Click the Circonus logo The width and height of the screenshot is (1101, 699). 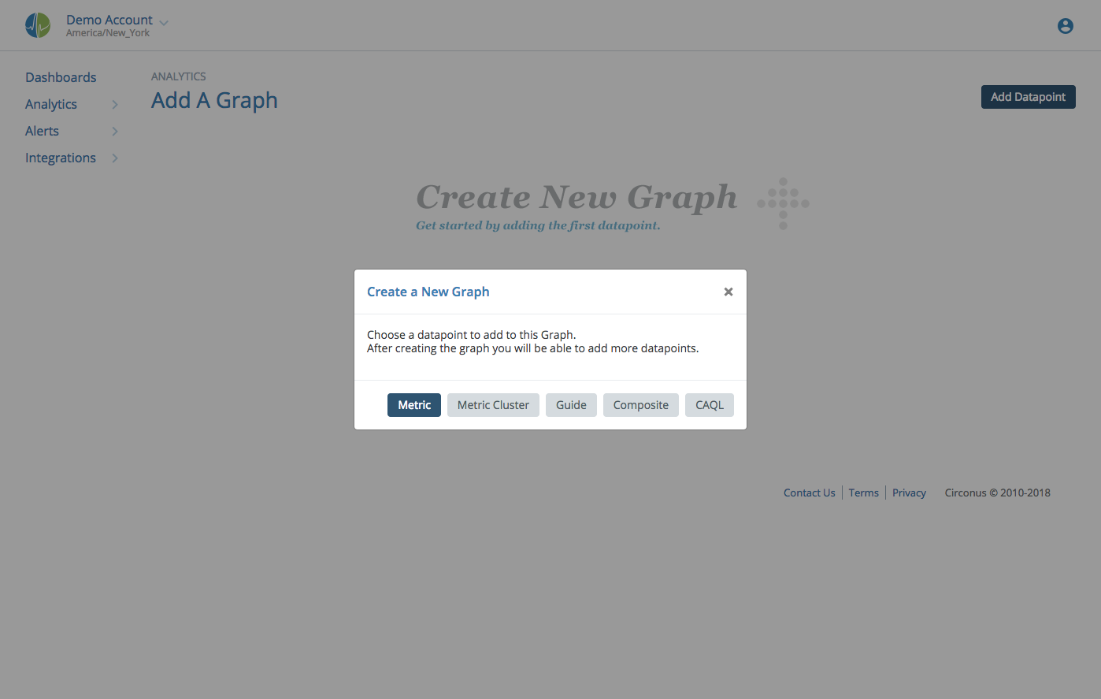(x=37, y=24)
